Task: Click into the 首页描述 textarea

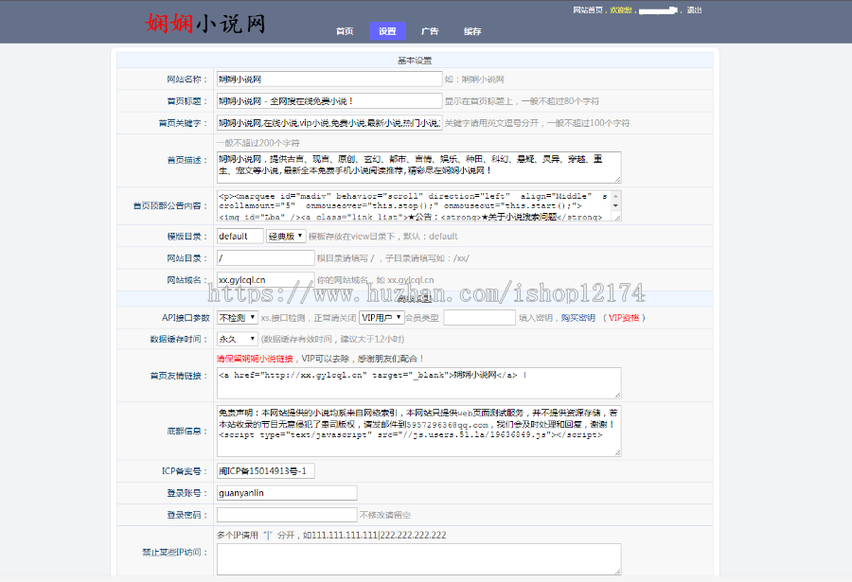Action: (x=419, y=167)
